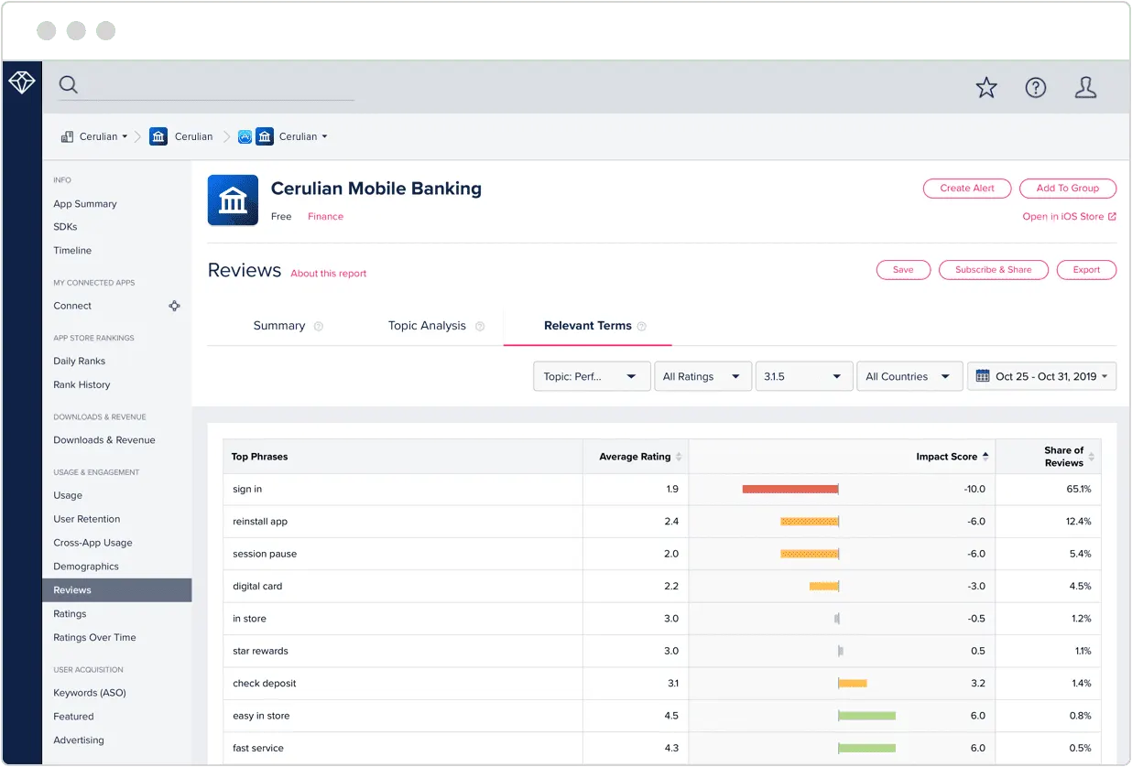Click the first Cerulian bank breadcrumb icon
The image size is (1132, 767).
click(158, 136)
